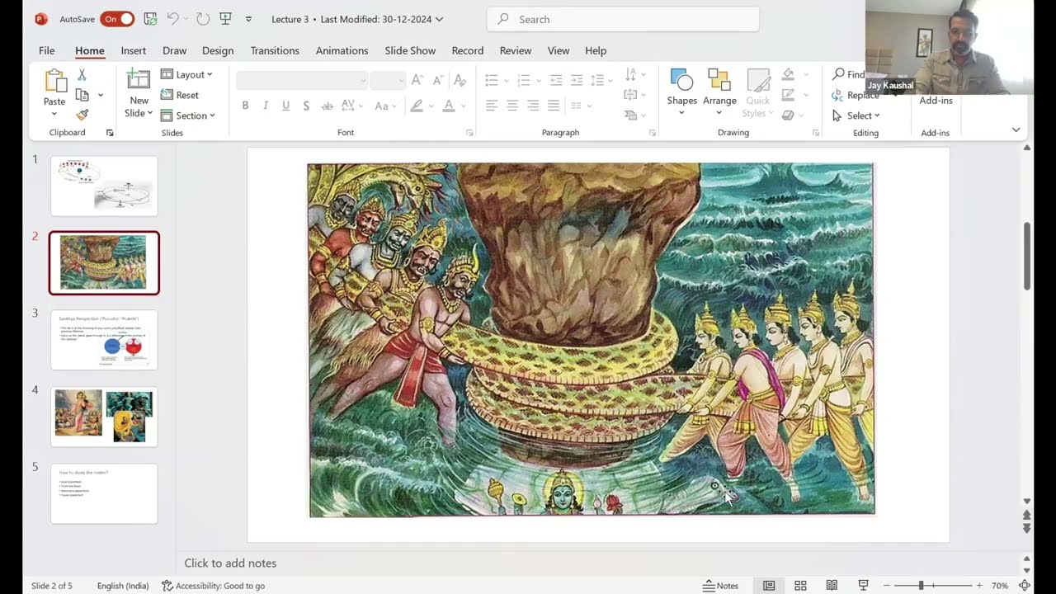Viewport: 1056px width, 594px height.
Task: Click the text highlight color button
Action: (417, 106)
